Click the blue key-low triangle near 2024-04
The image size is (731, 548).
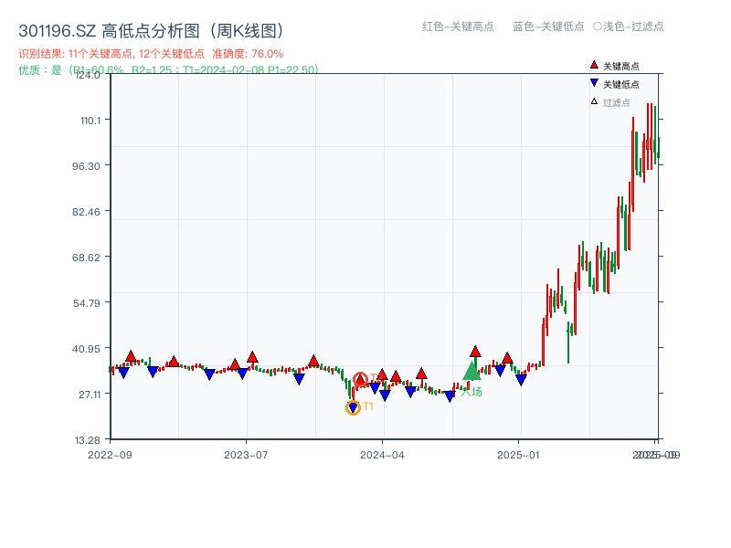[x=386, y=394]
